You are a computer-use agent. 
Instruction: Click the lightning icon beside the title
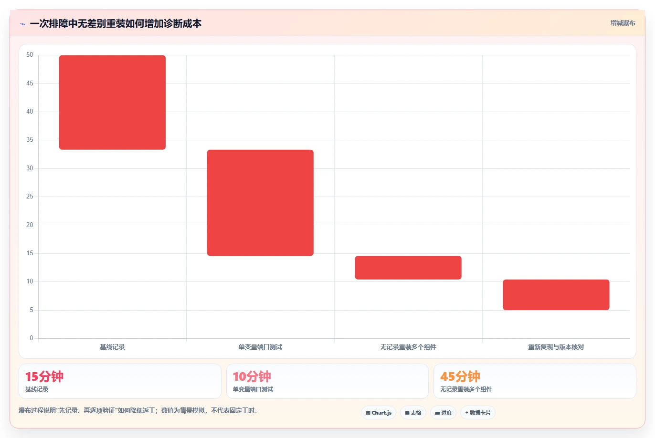22,24
